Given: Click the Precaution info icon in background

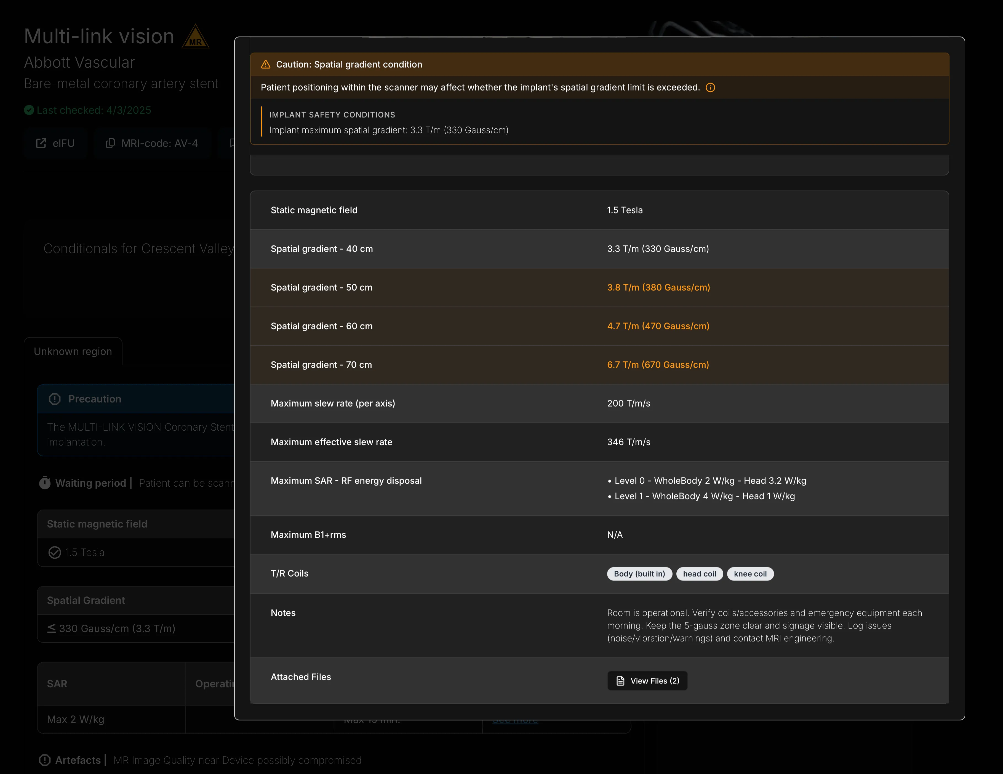Looking at the screenshot, I should click(x=55, y=399).
